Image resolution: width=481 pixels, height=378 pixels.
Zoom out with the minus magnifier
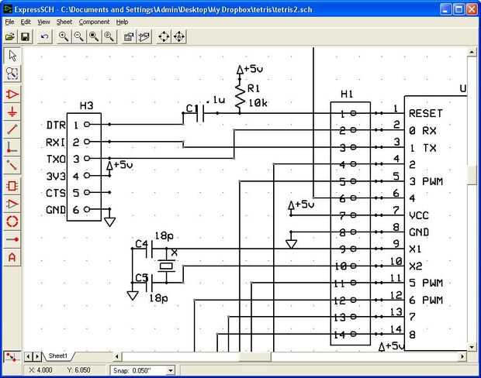coord(79,36)
